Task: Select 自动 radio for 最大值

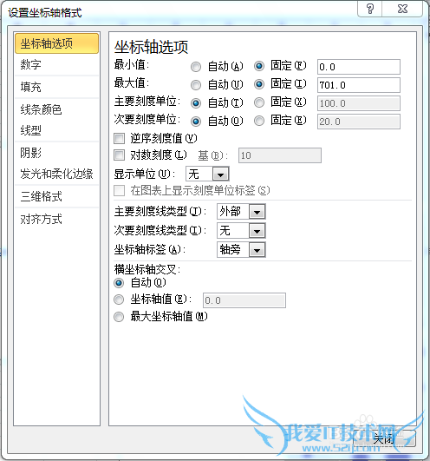Action: point(196,85)
